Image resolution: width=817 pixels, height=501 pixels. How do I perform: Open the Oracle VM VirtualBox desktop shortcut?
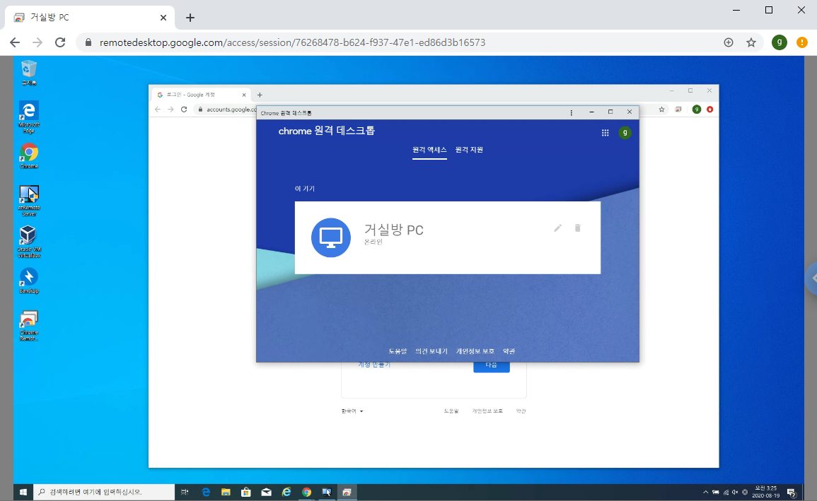coord(29,242)
